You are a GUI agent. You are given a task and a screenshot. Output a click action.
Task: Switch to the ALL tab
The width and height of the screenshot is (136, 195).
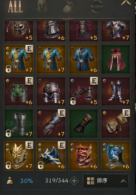pyautogui.click(x=16, y=7)
